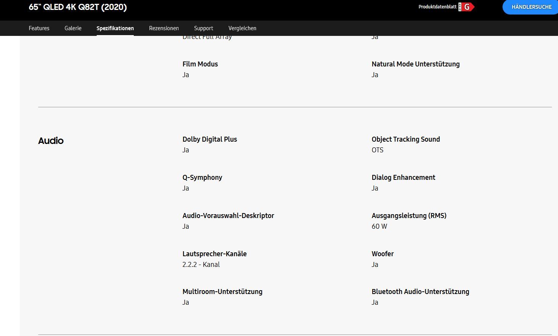Switch to the Galerie tab
This screenshot has width=558, height=336.
[x=73, y=28]
